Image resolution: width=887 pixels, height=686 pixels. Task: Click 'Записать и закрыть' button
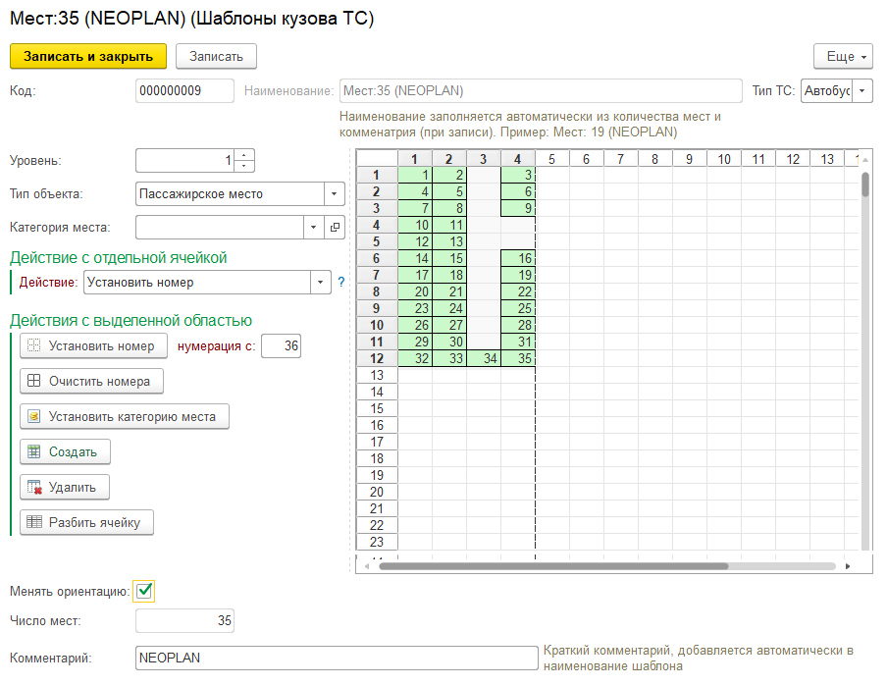click(x=88, y=57)
